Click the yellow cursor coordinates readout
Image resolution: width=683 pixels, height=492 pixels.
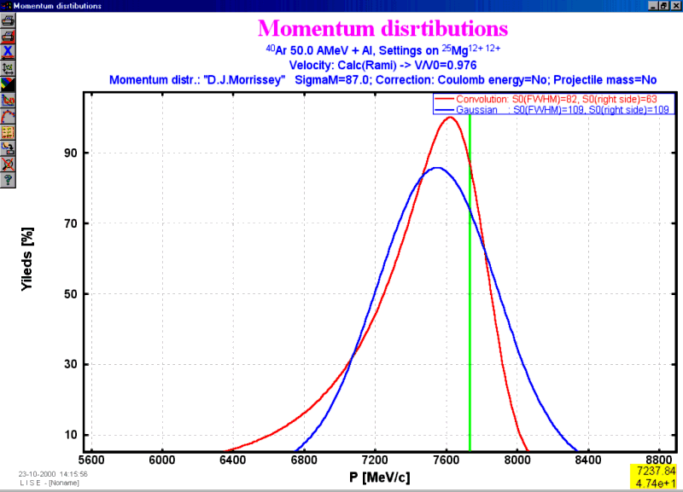tap(655, 476)
